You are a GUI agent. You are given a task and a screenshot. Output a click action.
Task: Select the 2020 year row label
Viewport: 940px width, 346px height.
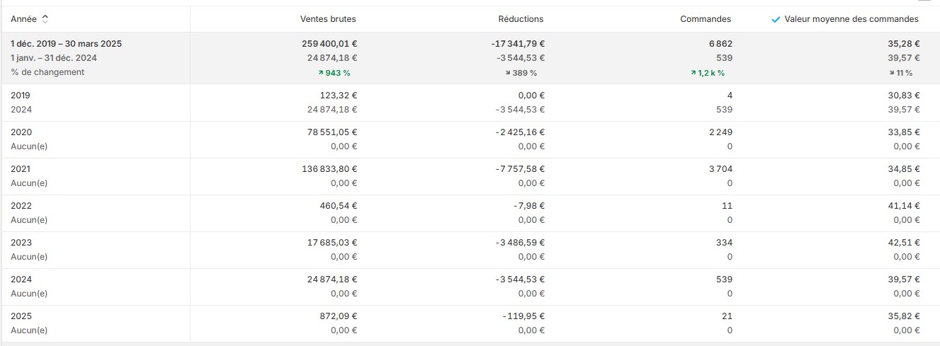pyautogui.click(x=21, y=132)
